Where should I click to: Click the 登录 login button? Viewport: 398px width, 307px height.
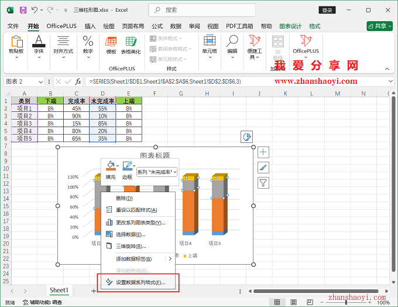[328, 10]
